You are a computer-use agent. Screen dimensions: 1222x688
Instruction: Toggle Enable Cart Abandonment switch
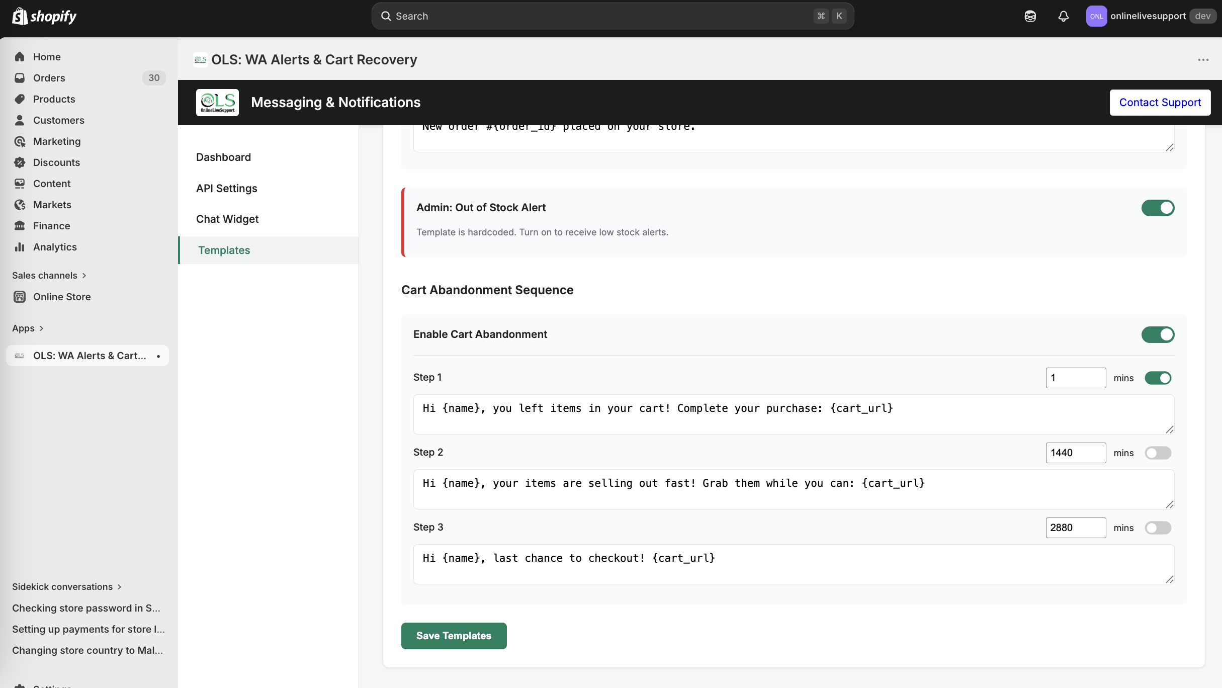1158,334
